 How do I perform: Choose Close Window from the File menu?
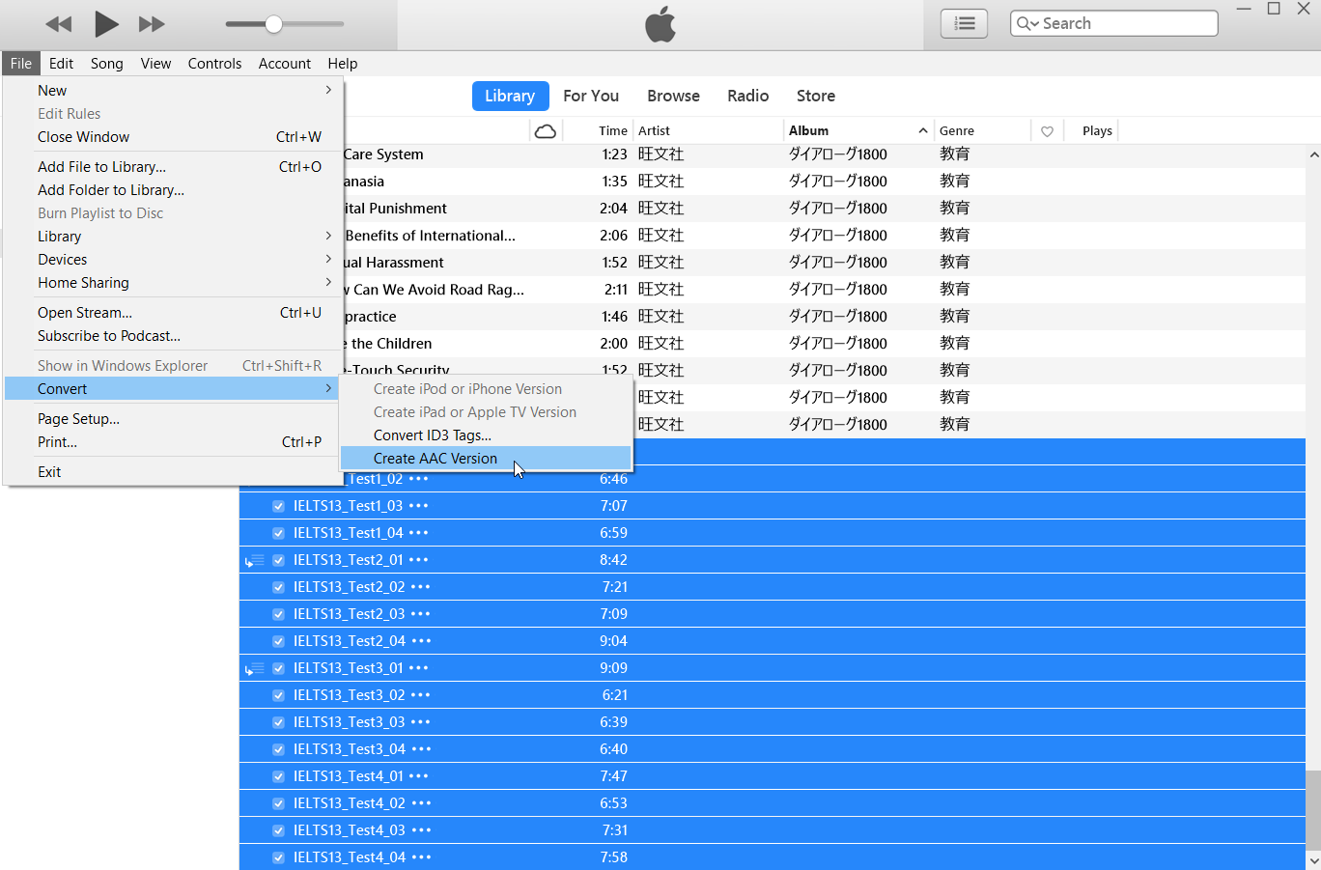172,137
